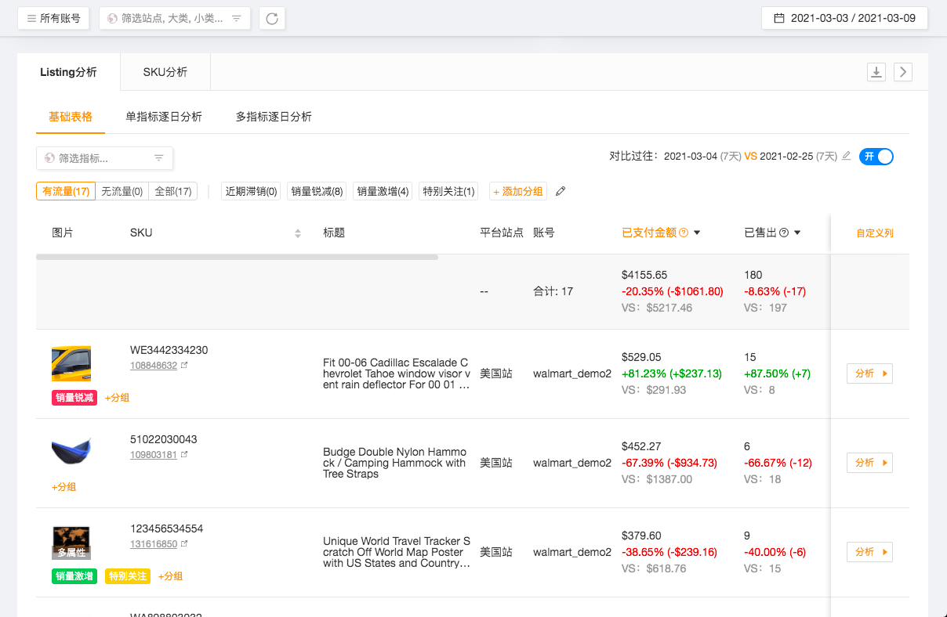Click the download export icon
The width and height of the screenshot is (947, 617).
pos(876,72)
